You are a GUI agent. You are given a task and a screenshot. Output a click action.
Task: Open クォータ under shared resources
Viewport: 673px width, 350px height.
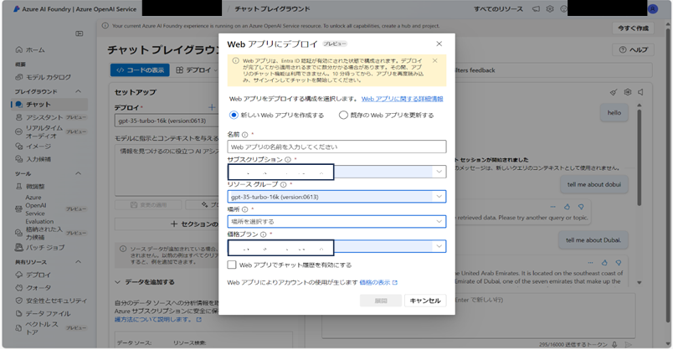(x=33, y=288)
